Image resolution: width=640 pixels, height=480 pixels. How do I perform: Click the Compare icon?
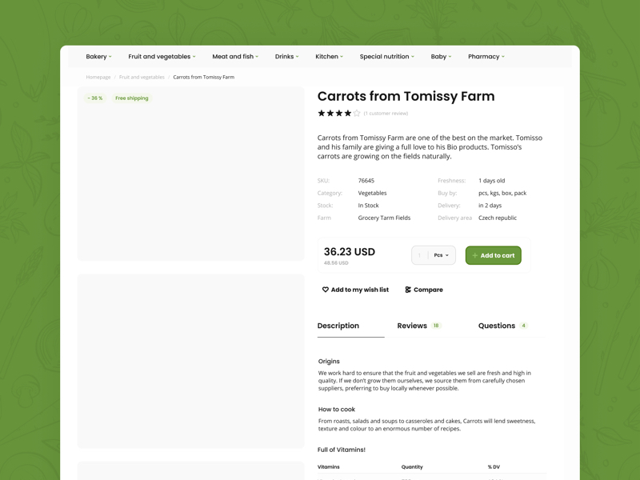(408, 290)
